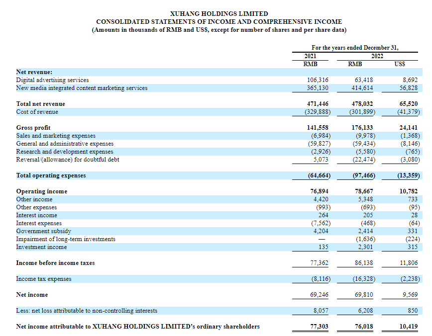
Task: Select the 'Interest income' row label
Action: pos(37,215)
